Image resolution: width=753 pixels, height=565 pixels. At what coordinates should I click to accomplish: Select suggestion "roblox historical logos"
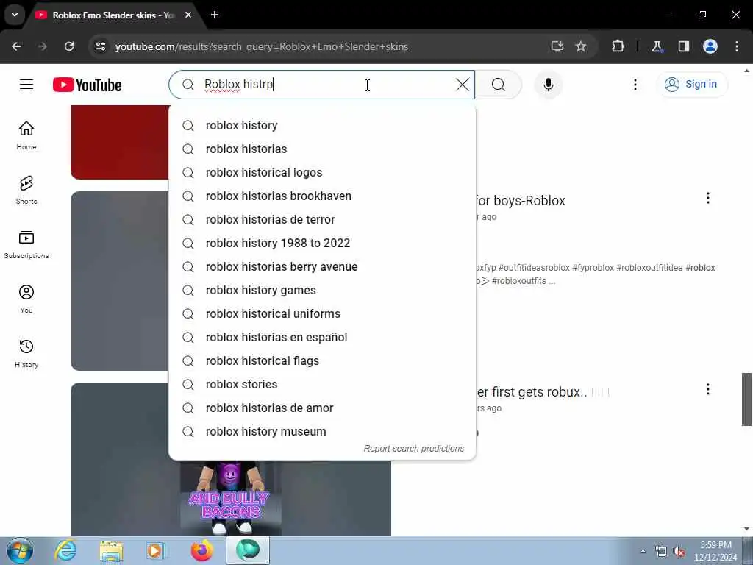tap(322, 172)
